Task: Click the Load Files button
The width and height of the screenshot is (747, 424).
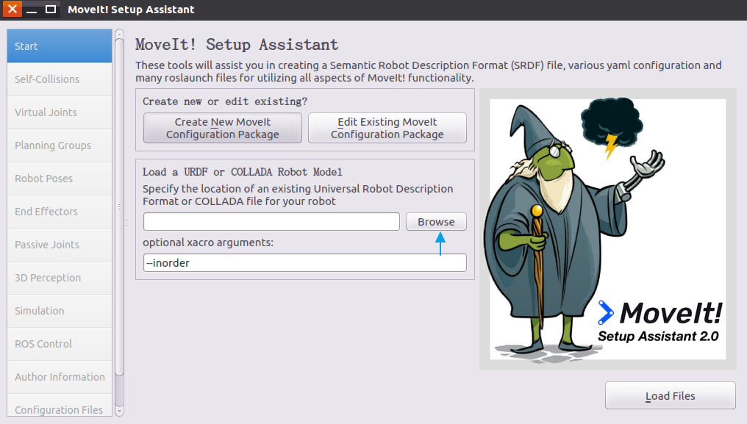Action: tap(671, 395)
